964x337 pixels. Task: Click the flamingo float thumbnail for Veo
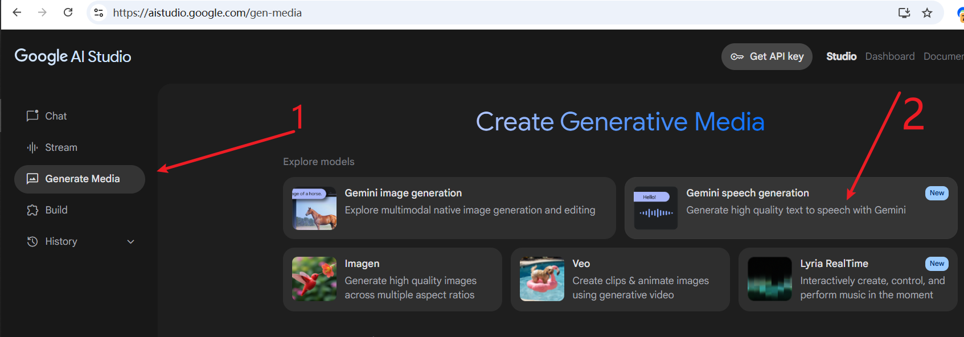pyautogui.click(x=542, y=279)
